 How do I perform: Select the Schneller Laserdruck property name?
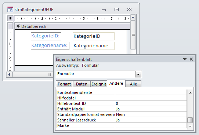pyautogui.click(x=86, y=120)
